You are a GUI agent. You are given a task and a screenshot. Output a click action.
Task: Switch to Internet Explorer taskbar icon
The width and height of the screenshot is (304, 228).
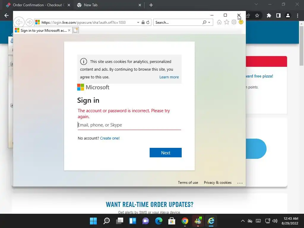(x=211, y=221)
